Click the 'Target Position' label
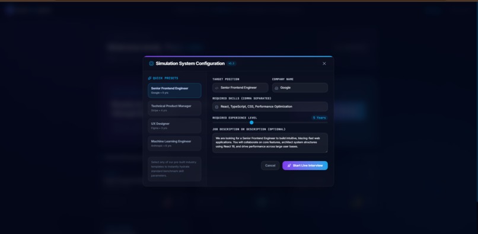The width and height of the screenshot is (478, 234). tap(226, 79)
